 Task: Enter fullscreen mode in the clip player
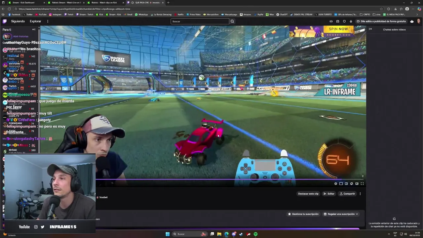click(362, 184)
